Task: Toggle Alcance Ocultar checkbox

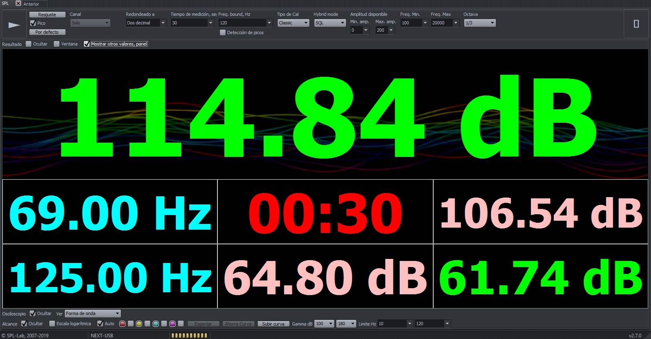Action: click(x=24, y=324)
